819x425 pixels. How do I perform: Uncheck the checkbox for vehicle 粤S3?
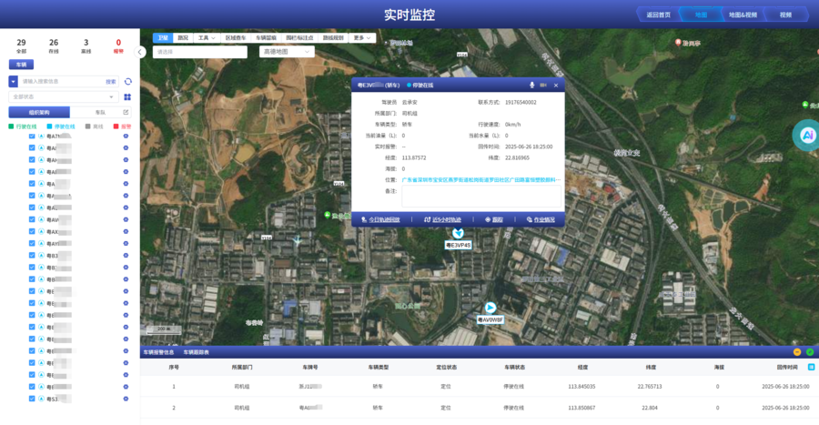pos(32,399)
